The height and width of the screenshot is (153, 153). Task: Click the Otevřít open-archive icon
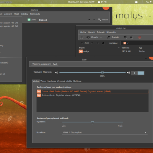click(x=88, y=37)
